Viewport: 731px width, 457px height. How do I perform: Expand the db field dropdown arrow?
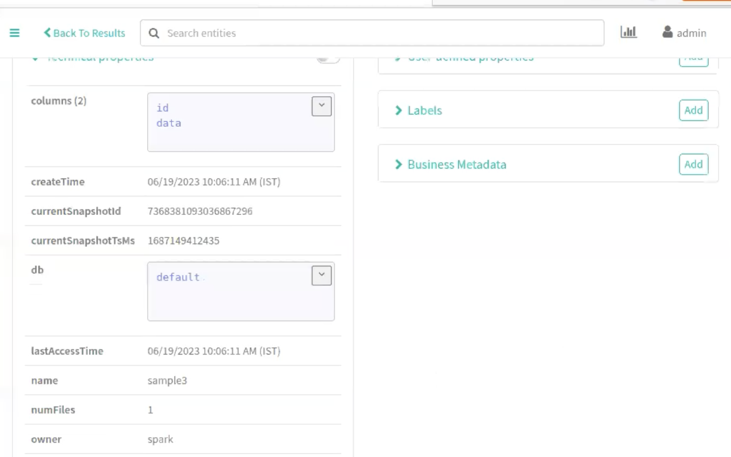321,275
